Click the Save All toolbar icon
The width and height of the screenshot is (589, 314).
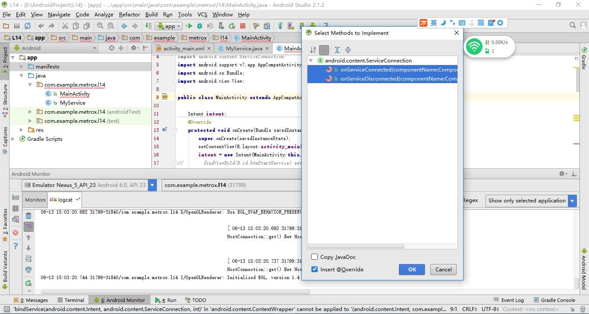[x=17, y=26]
